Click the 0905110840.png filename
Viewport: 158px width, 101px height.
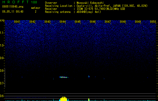click(x=13, y=7)
